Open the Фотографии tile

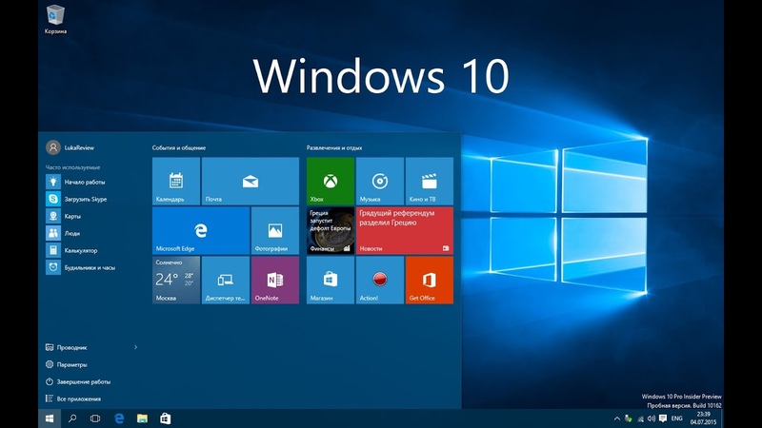tap(275, 230)
